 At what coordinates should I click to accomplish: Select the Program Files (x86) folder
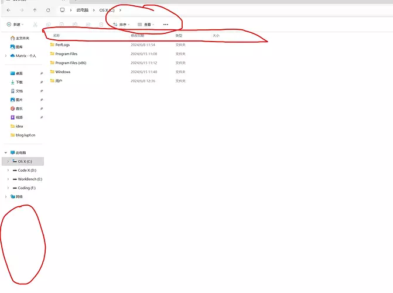click(x=70, y=63)
